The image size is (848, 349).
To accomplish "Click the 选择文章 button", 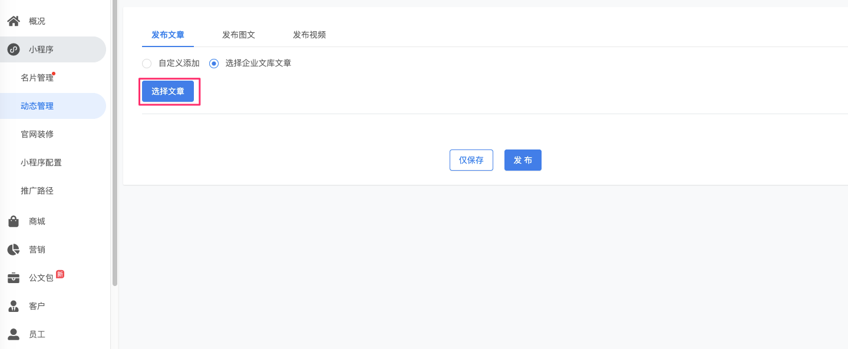I will coord(168,91).
